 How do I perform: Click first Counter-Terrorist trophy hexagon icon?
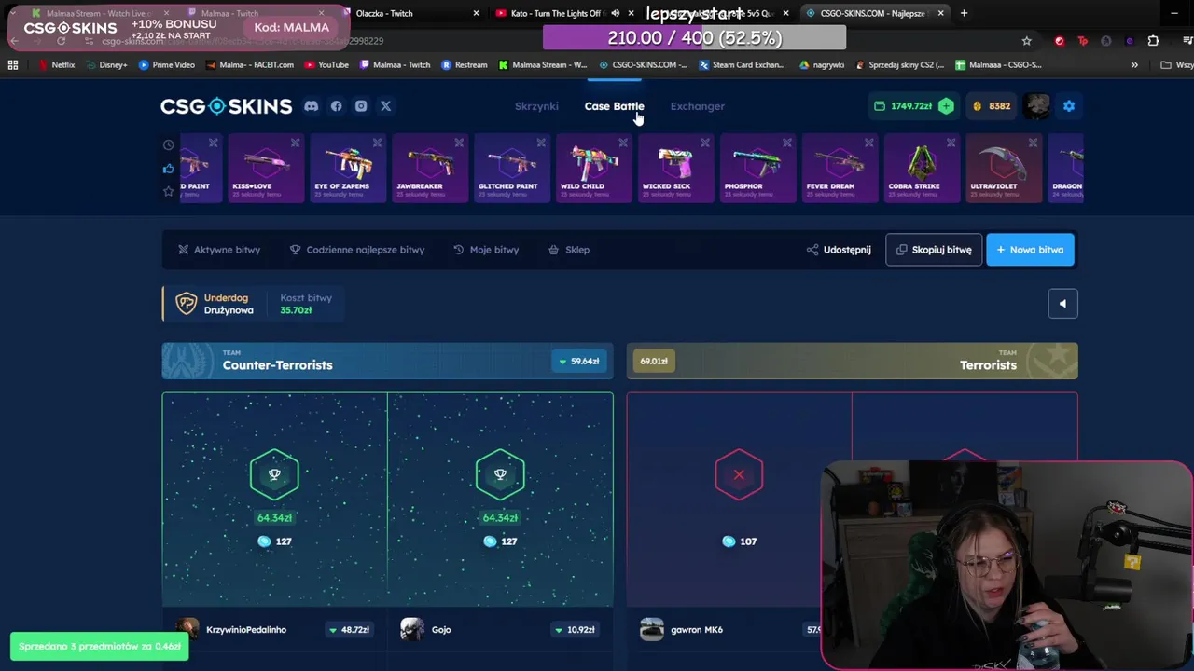point(274,474)
